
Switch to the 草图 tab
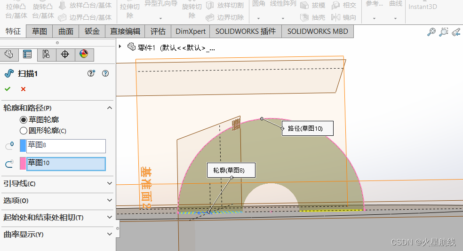39,31
